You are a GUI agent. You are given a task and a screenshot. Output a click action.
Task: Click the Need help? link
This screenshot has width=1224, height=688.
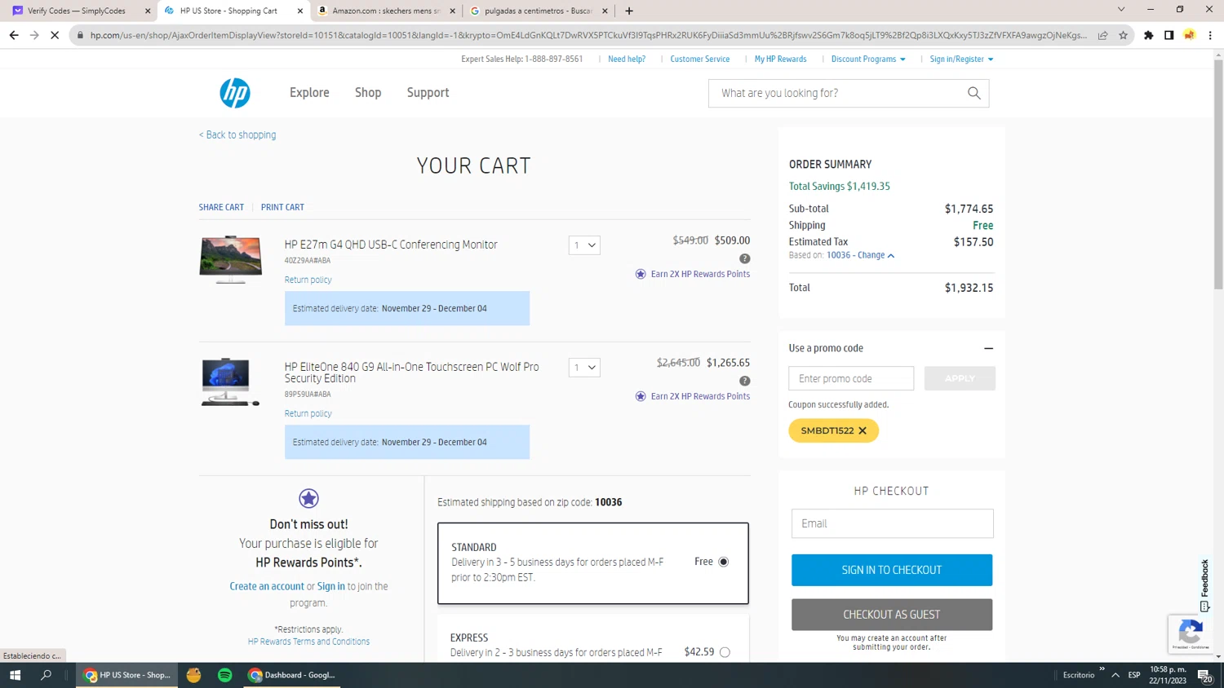point(627,60)
